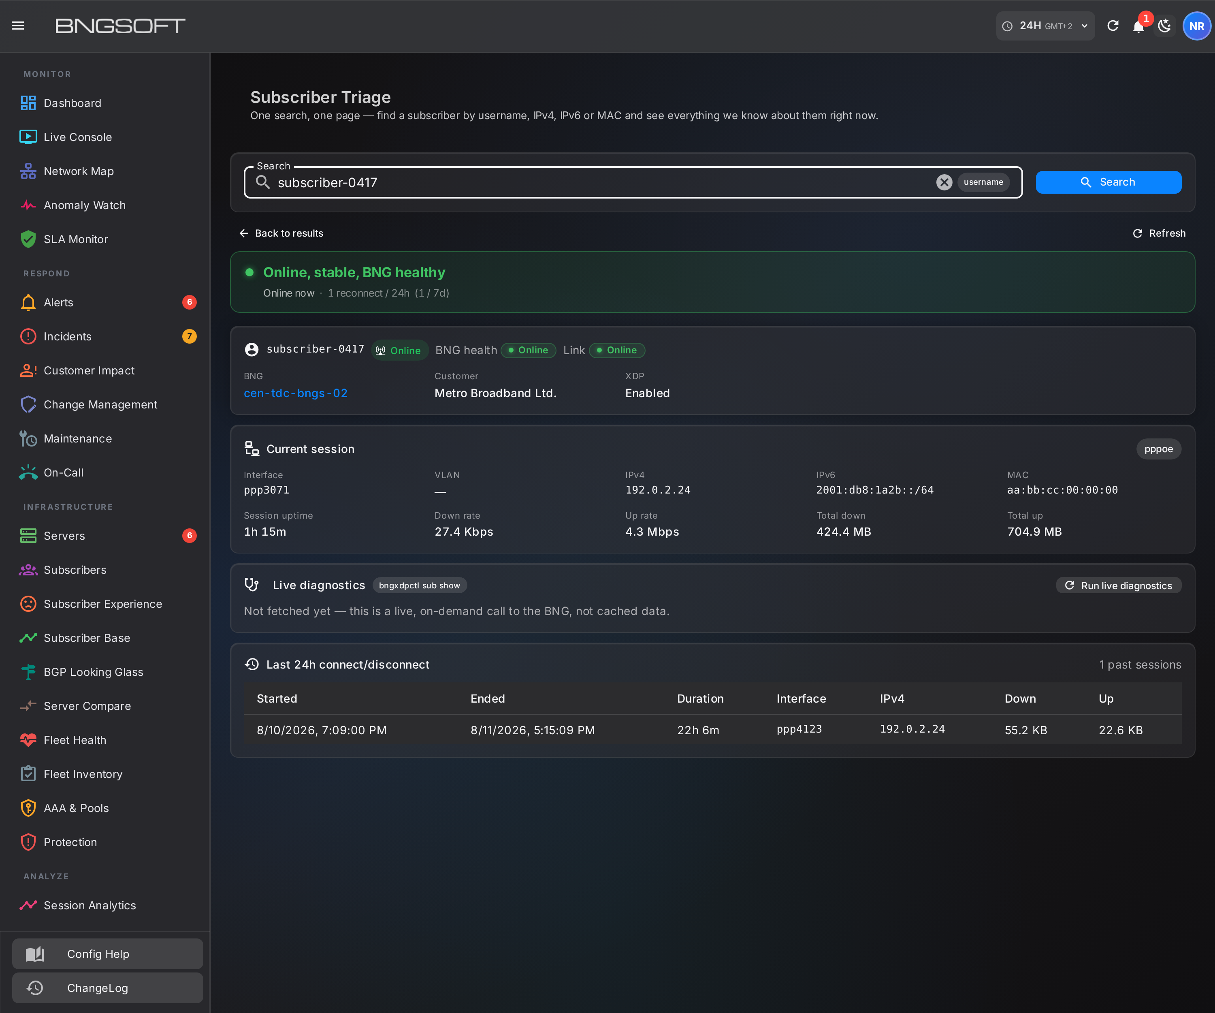Click the pppoe session type chip
Screen dimensions: 1215x1013
pyautogui.click(x=1158, y=449)
